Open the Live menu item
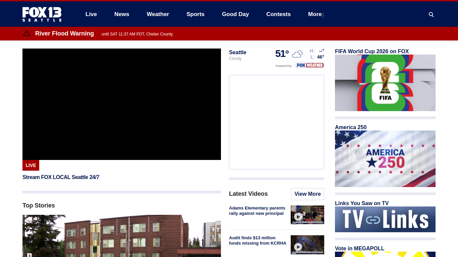Image resolution: width=458 pixels, height=257 pixels. 91,14
